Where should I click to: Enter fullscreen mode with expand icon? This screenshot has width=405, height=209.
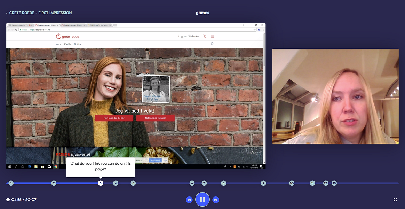click(395, 200)
